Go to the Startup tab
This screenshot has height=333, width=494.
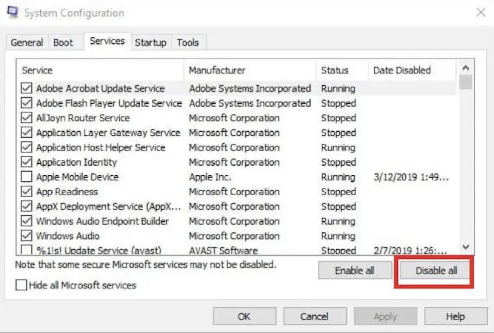(151, 43)
